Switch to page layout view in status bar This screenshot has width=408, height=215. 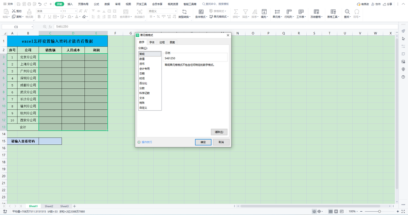tap(336, 211)
